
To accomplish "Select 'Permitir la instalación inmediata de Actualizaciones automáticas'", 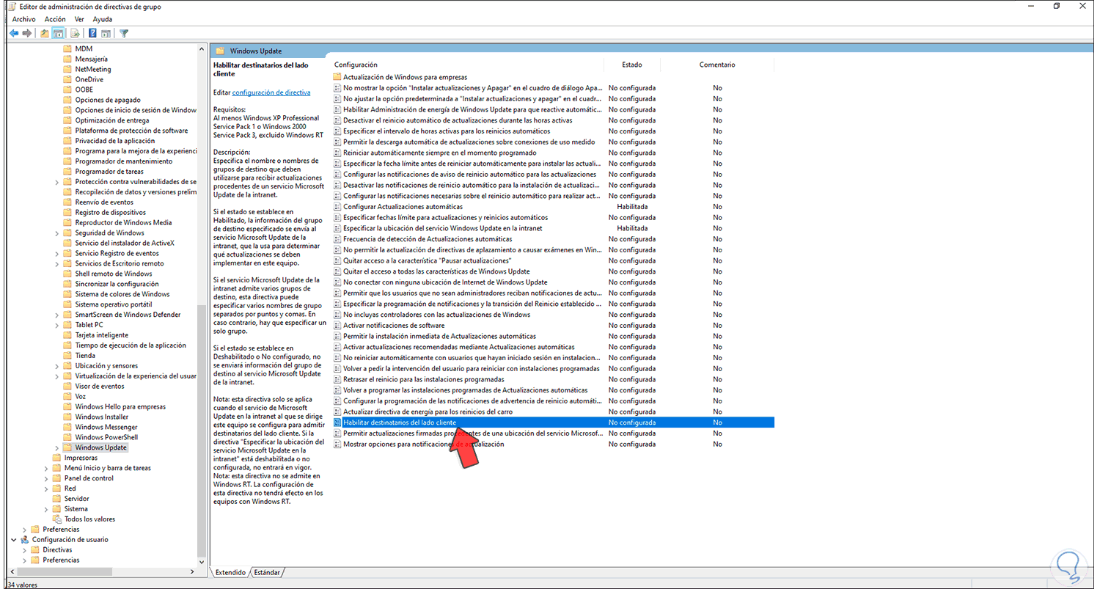I will click(439, 336).
